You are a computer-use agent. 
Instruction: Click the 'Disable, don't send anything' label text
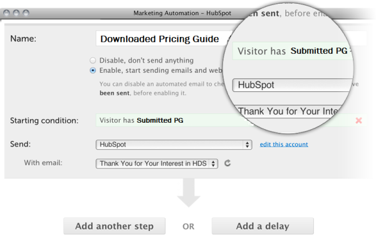[147, 60]
